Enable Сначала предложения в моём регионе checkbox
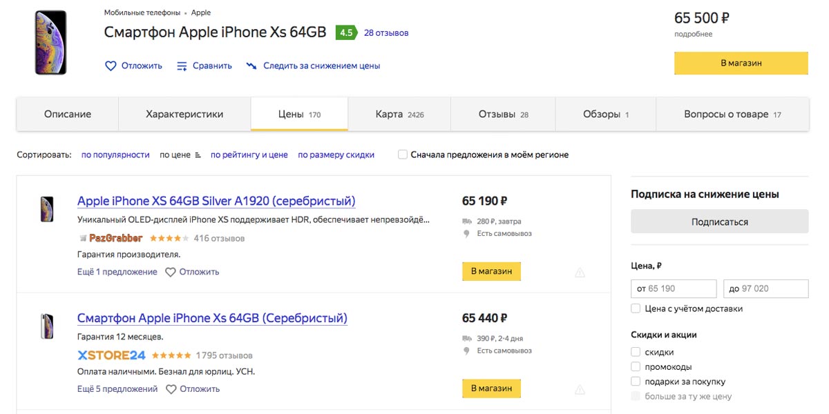Viewport: 829px width, 414px height. coord(403,155)
